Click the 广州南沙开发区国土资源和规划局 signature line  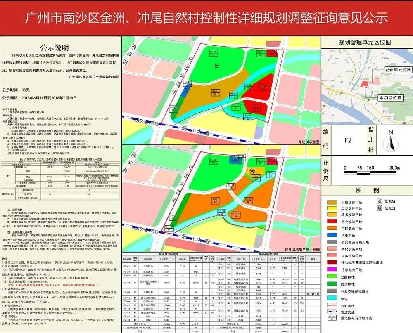coord(94,77)
